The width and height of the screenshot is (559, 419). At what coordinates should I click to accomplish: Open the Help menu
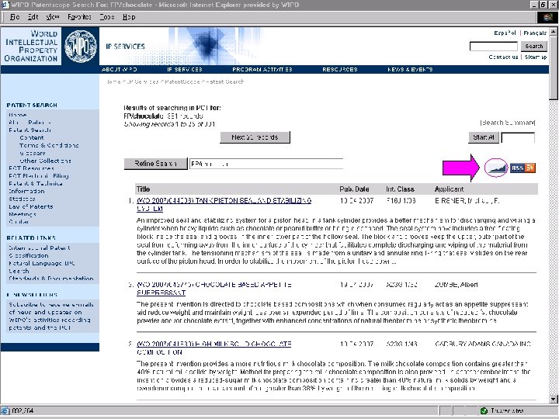pos(129,17)
